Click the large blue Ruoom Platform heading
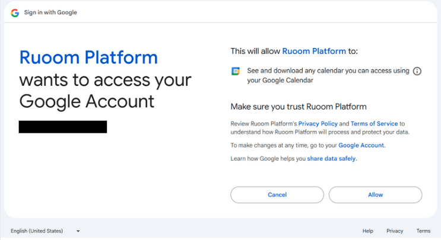The width and height of the screenshot is (441, 240). [x=88, y=57]
